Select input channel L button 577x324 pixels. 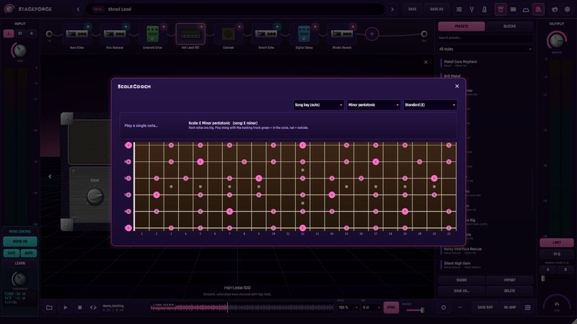tap(9, 33)
